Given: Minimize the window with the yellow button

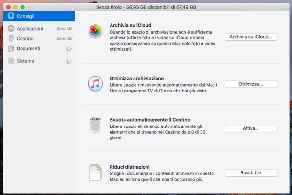Looking at the screenshot, I should coord(15,7).
